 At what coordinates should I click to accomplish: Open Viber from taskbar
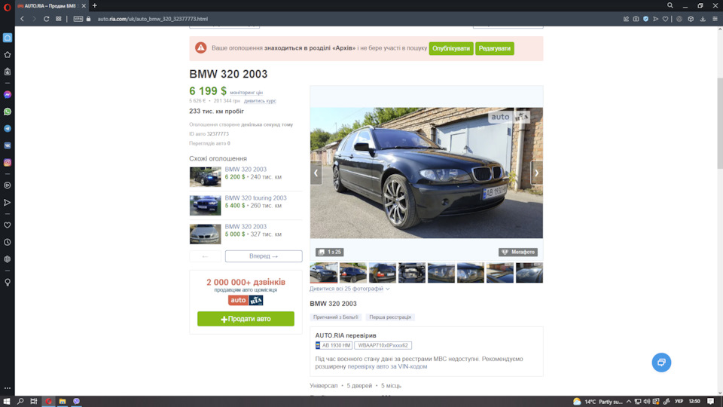pyautogui.click(x=77, y=402)
